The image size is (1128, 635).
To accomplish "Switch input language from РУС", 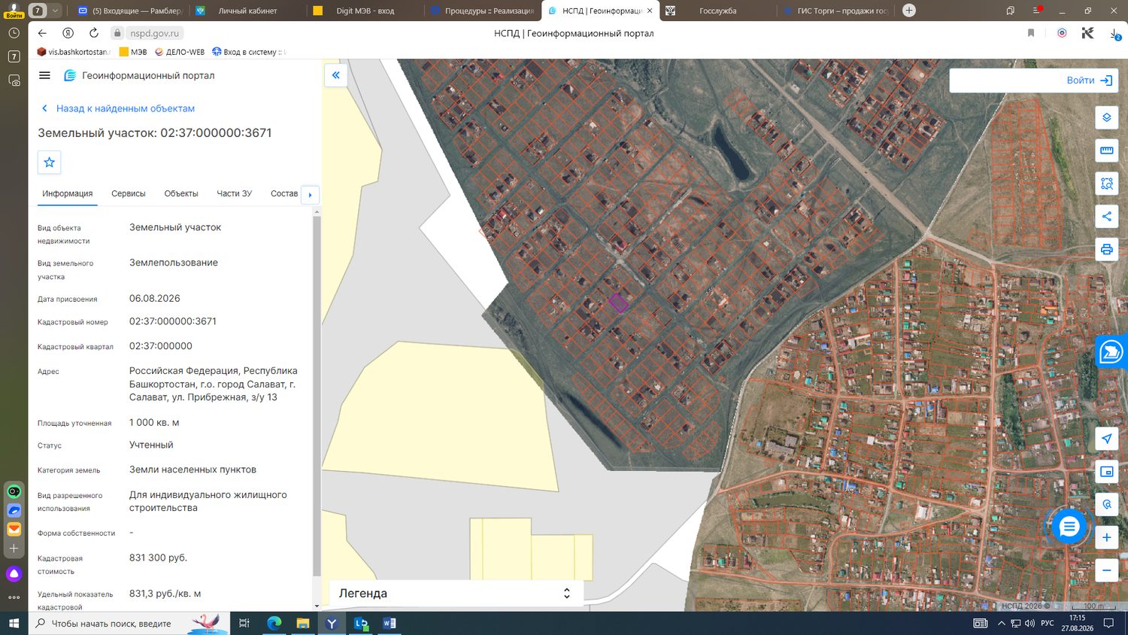I will (1047, 623).
